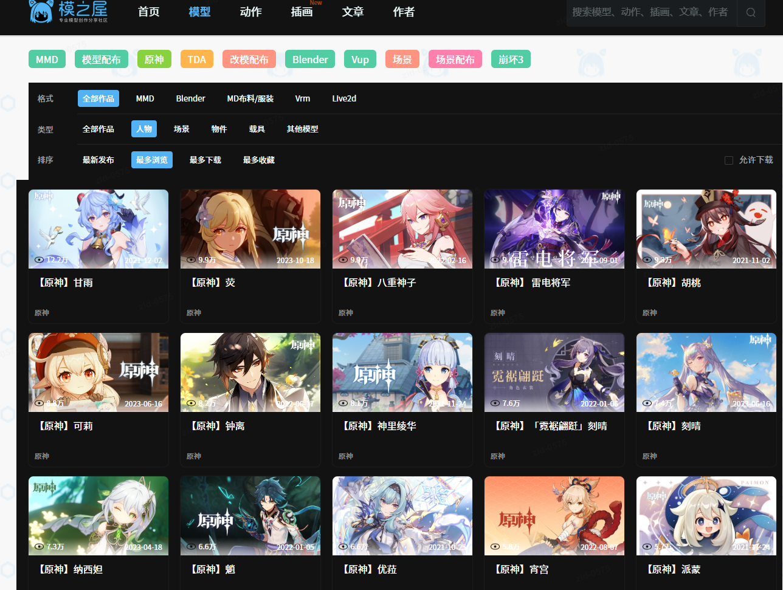Select the MMD tag
Screen dimensions: 783x590
(47, 60)
